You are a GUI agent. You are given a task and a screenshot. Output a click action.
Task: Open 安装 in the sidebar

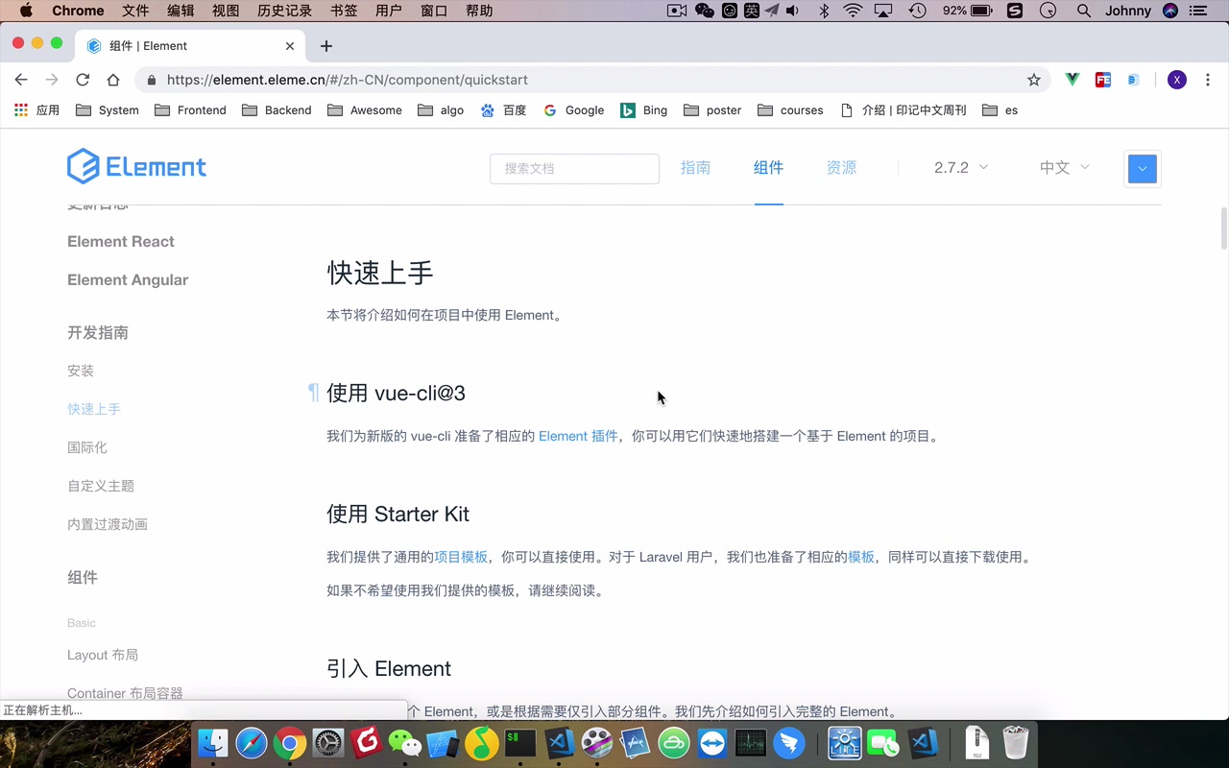(81, 371)
